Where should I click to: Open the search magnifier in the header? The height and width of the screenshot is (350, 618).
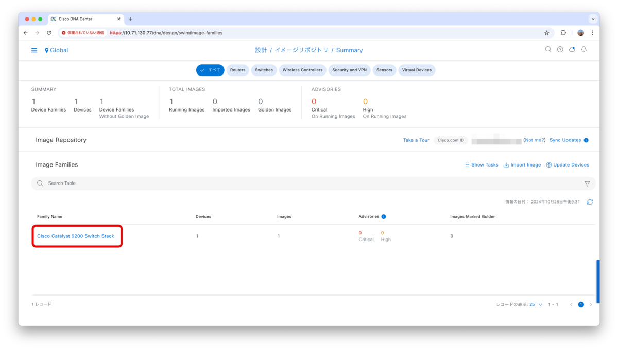coord(548,50)
